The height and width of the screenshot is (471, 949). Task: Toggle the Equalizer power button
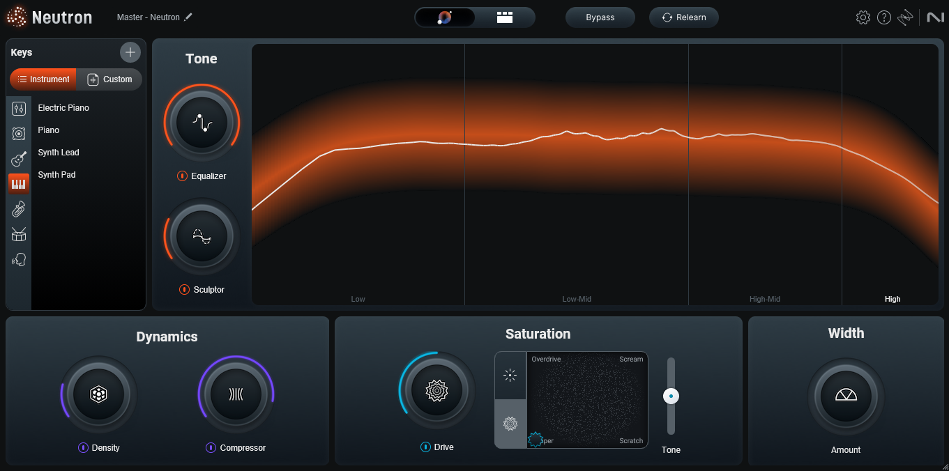click(182, 176)
